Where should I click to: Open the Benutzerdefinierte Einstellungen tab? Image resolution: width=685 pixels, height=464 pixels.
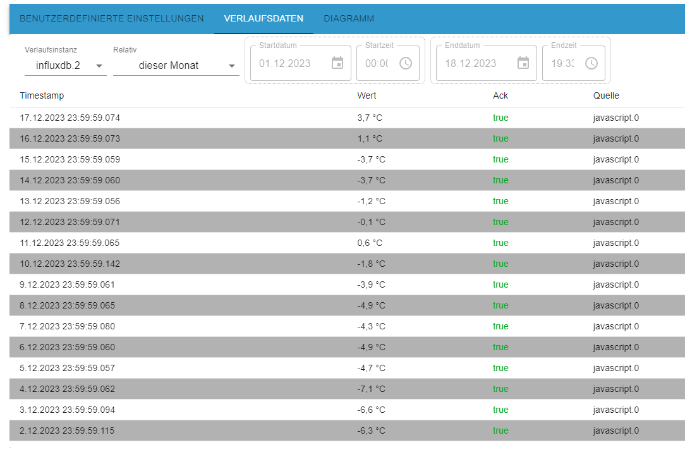(112, 18)
